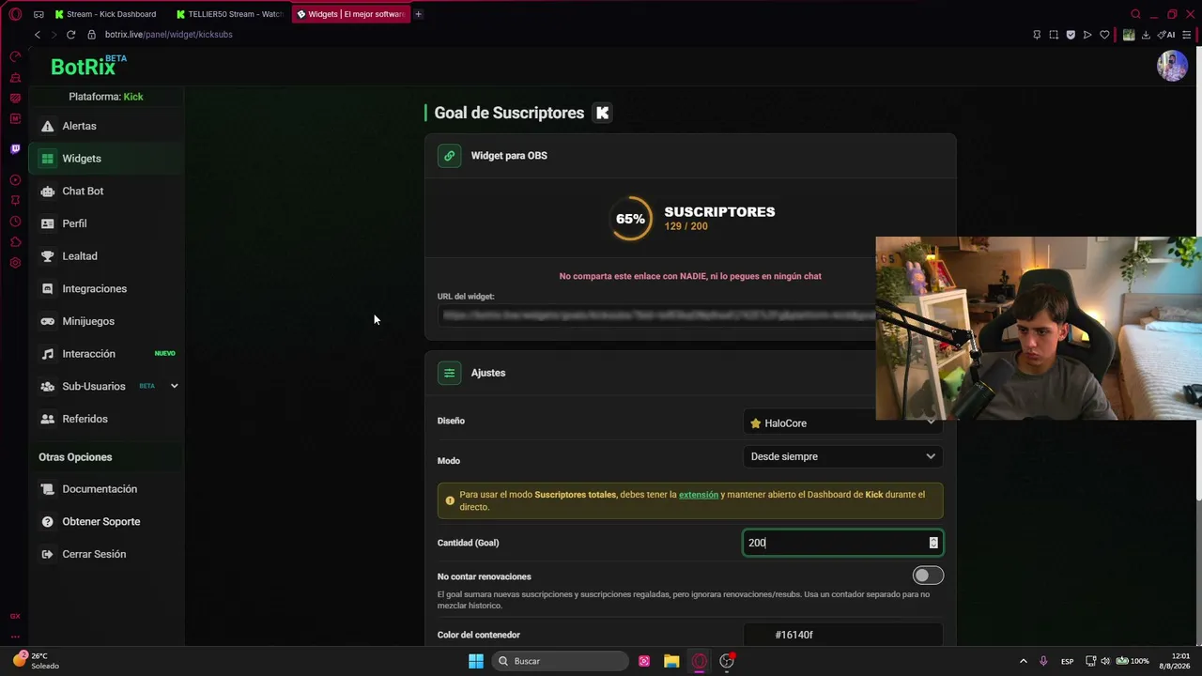1202x676 pixels.
Task: Click the user profile avatar top right
Action: 1172,66
